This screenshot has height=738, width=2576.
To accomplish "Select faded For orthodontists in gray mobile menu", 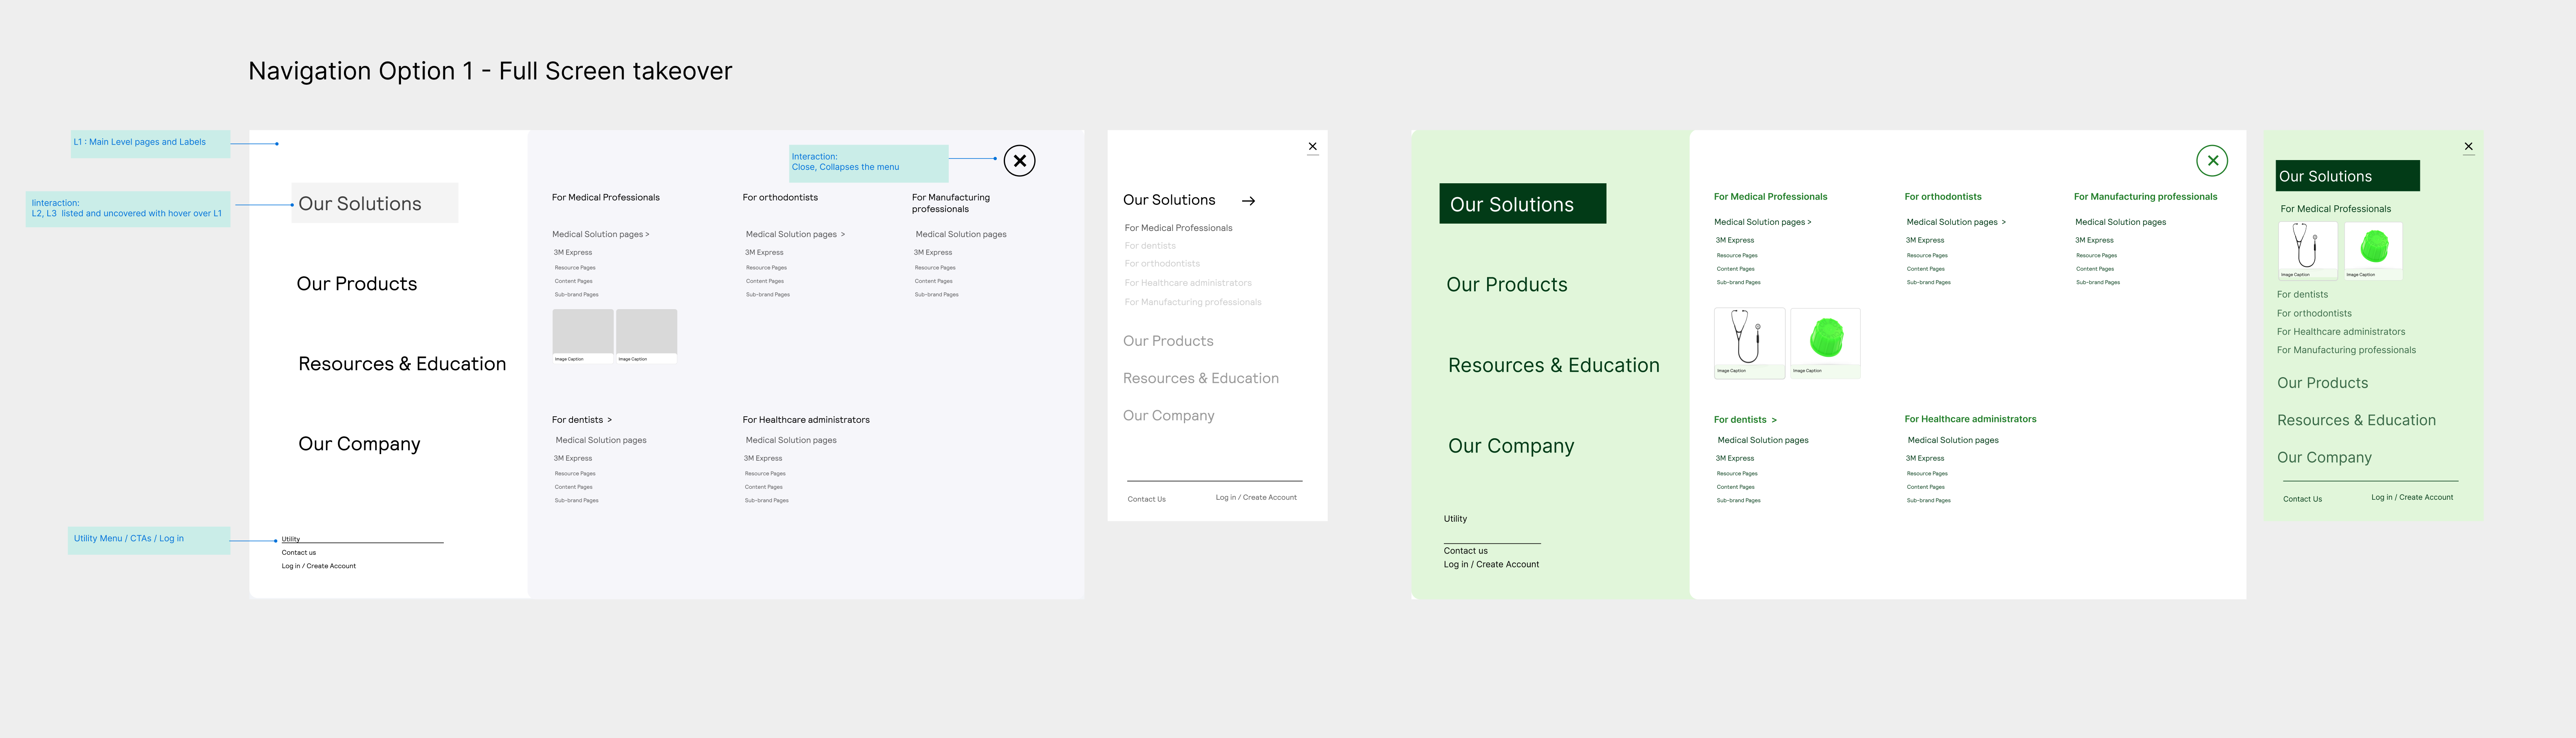I will pyautogui.click(x=1162, y=264).
